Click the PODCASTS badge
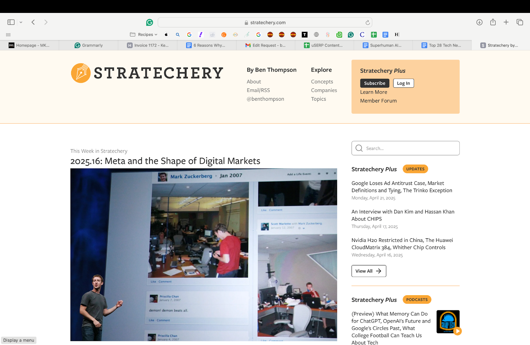 417,300
